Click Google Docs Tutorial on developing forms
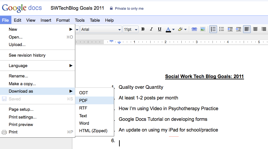This screenshot has height=149, width=268. coord(163,119)
